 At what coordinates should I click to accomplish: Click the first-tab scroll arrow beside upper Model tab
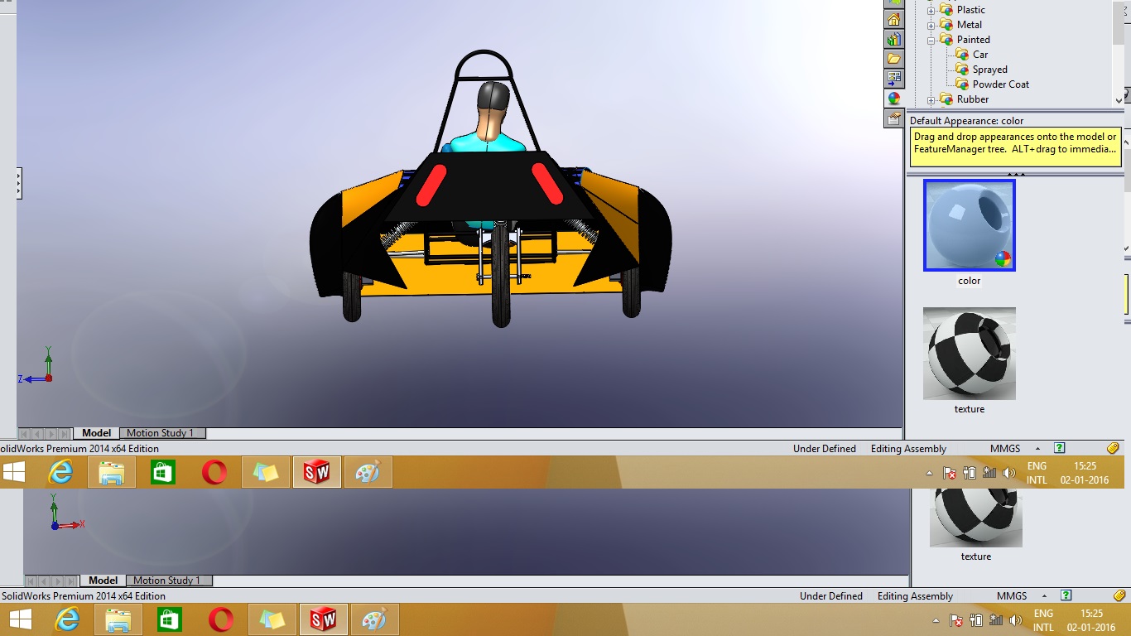coord(24,433)
